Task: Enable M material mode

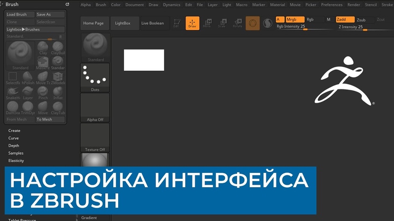Action: [x=329, y=19]
